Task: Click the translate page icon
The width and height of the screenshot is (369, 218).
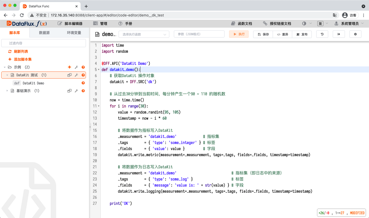Action: click(x=335, y=15)
